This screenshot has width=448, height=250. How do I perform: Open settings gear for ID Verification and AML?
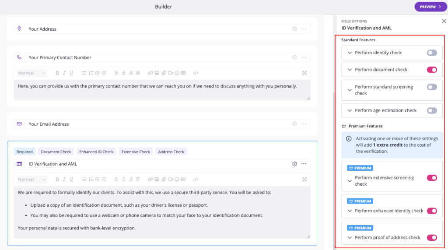294,164
